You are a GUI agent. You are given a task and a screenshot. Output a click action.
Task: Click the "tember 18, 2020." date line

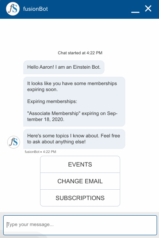(x=46, y=119)
